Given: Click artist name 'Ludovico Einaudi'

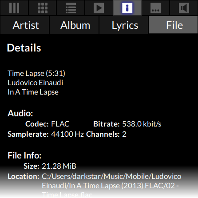Looking at the screenshot, I should (36, 83).
